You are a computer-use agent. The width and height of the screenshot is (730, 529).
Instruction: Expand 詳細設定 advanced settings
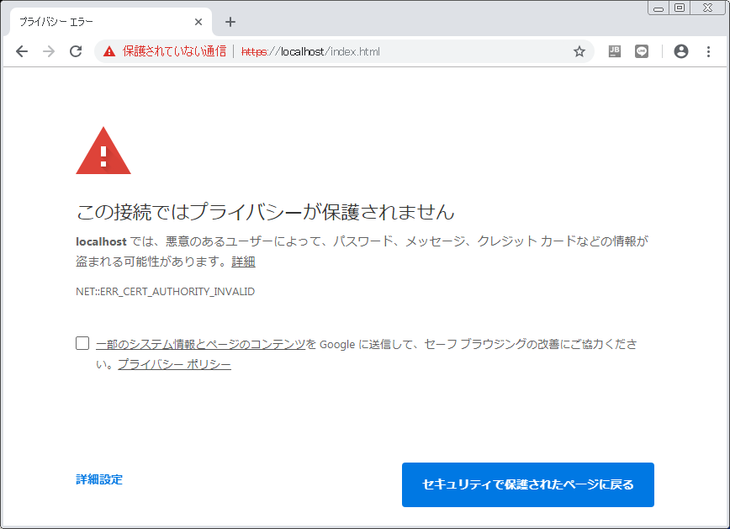pos(99,479)
